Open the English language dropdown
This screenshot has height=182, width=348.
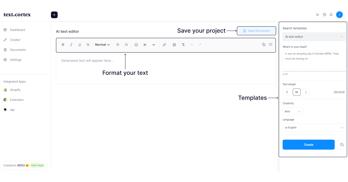pos(314,128)
